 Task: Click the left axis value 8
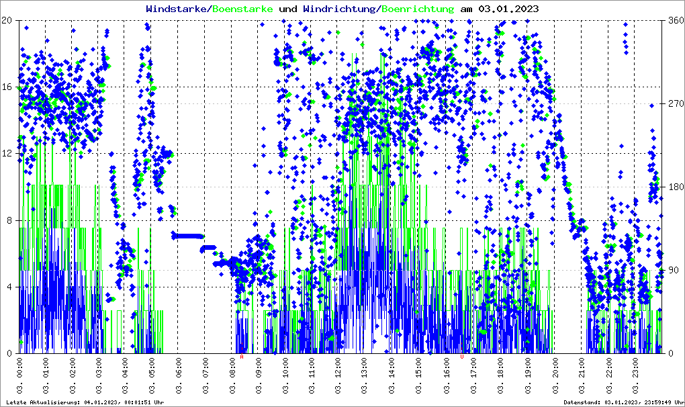click(9, 220)
